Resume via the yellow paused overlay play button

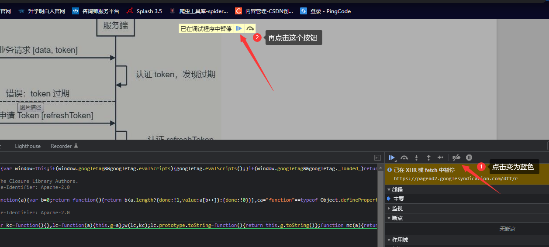239,28
